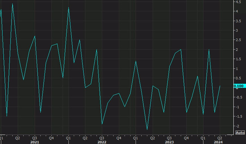This screenshot has height=144, width=246.
Task: Click the 2021 year label
Action: coord(35,142)
